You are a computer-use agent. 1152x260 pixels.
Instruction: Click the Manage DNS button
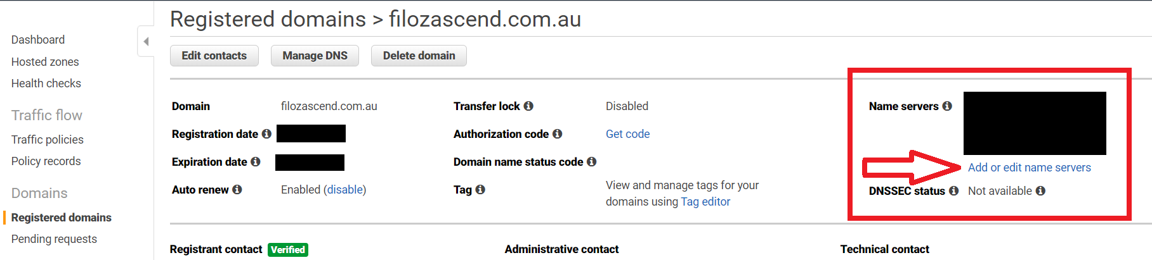[x=315, y=56]
